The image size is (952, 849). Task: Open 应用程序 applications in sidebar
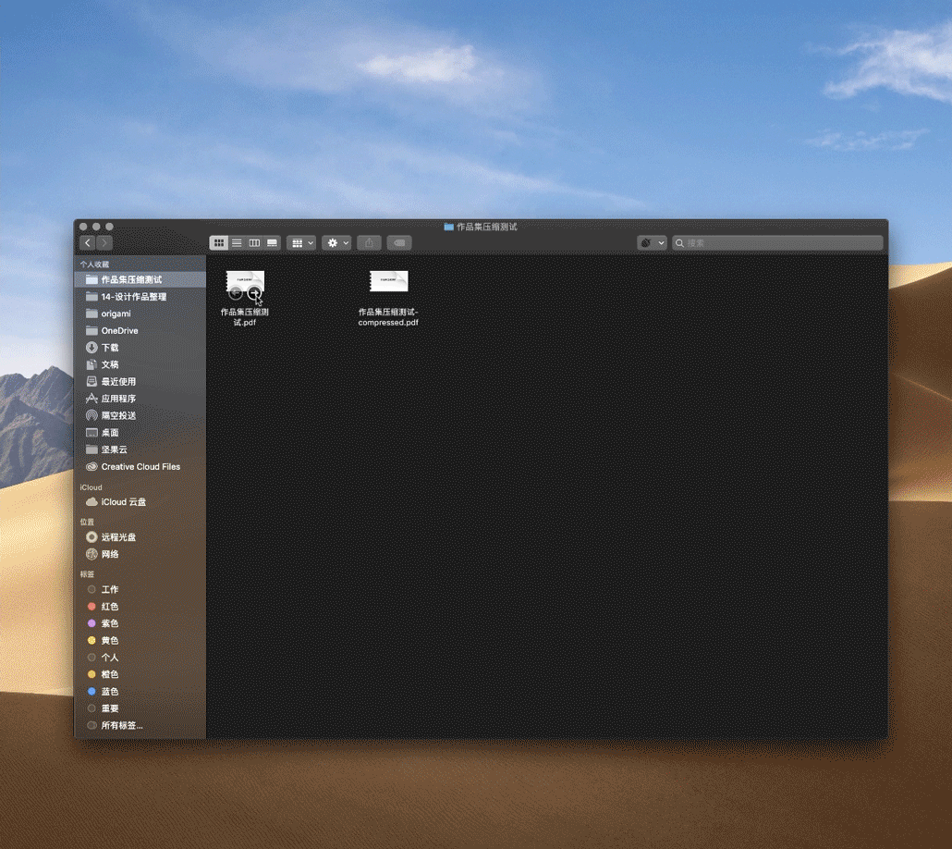coord(140,399)
